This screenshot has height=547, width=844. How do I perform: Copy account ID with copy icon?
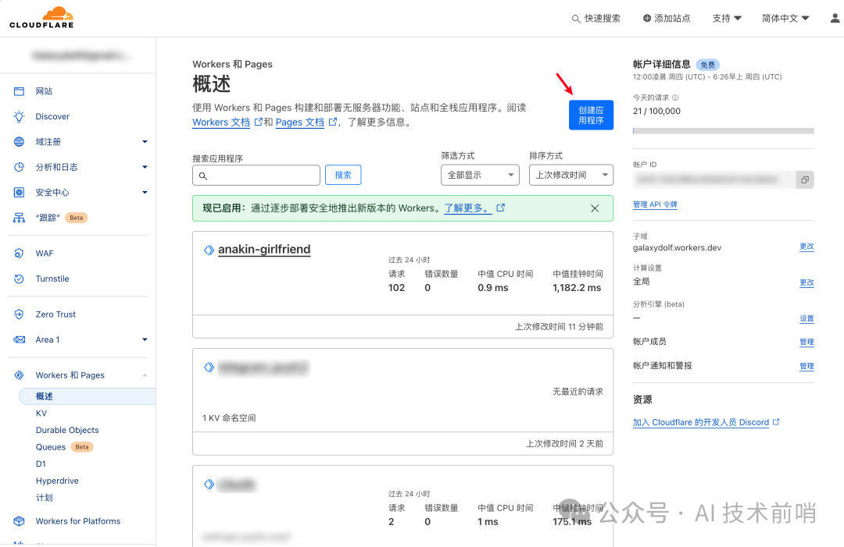(805, 180)
